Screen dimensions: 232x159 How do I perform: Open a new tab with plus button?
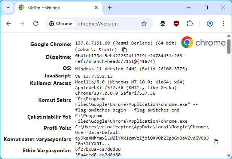(x=110, y=7)
